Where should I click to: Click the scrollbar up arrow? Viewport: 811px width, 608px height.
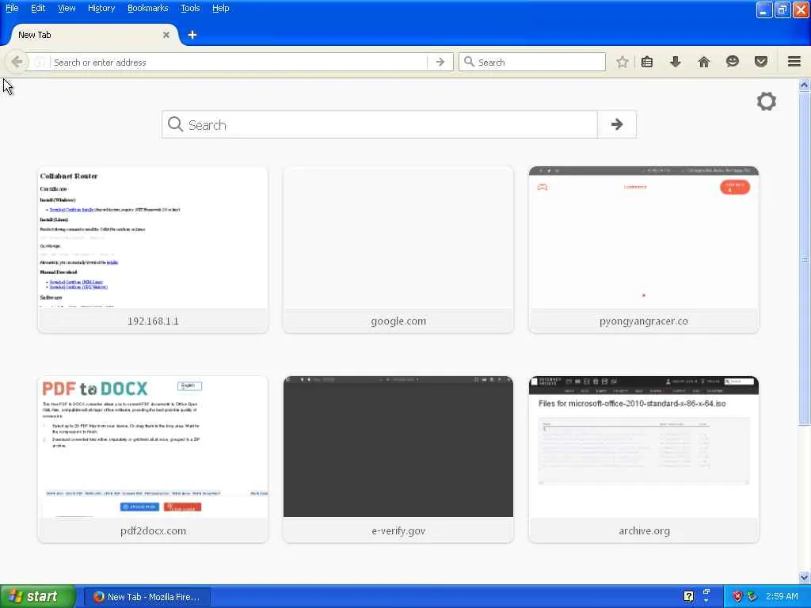(x=805, y=85)
